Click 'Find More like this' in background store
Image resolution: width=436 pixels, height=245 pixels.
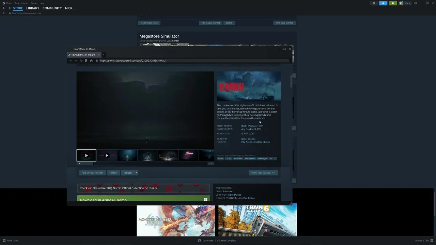284,23
